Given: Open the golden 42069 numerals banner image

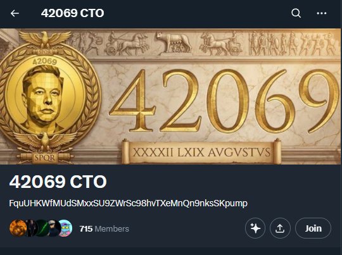Looking at the screenshot, I should [225, 101].
